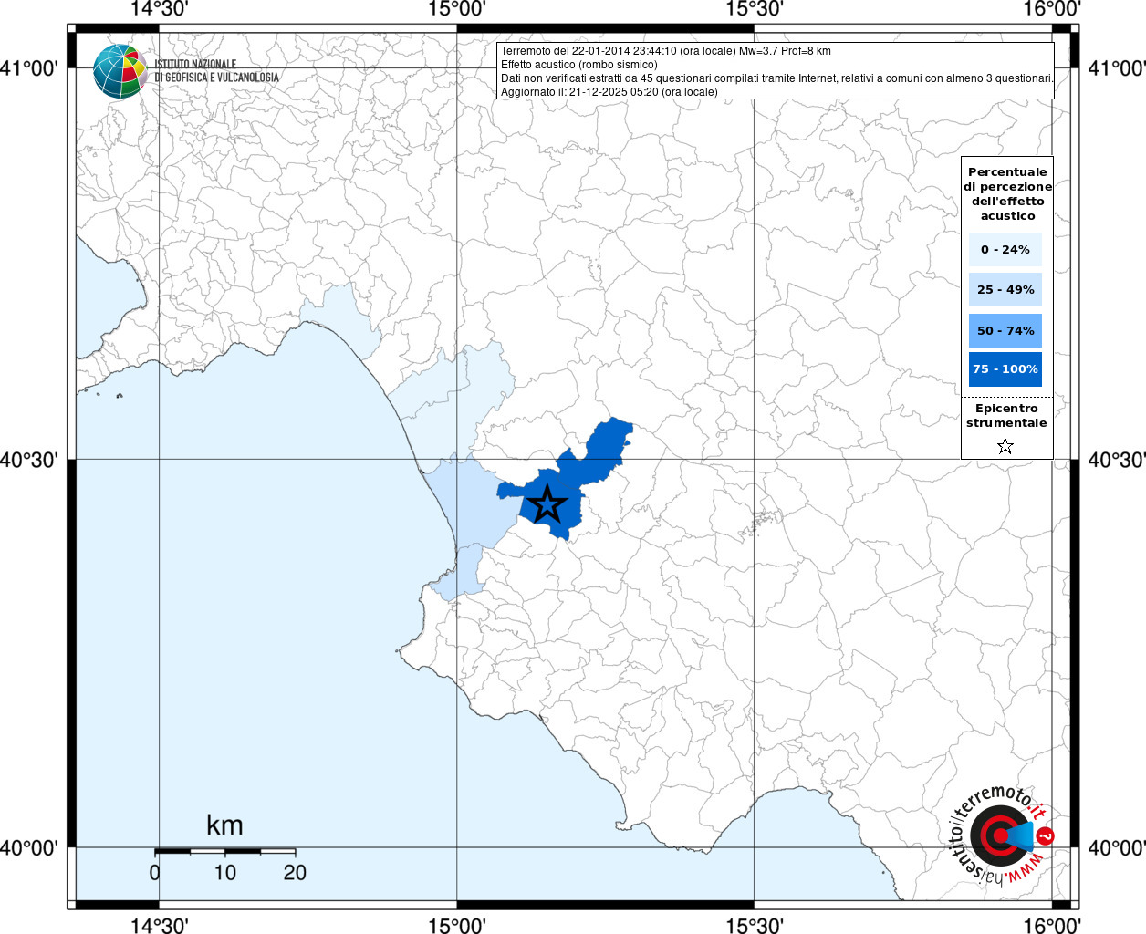This screenshot has height=934, width=1146.
Task: Click top axis label 15°00'
Action: [456, 9]
